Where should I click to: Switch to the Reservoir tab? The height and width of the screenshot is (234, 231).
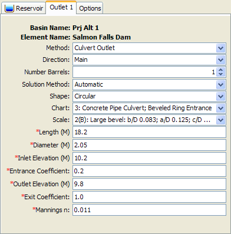[x=24, y=8]
